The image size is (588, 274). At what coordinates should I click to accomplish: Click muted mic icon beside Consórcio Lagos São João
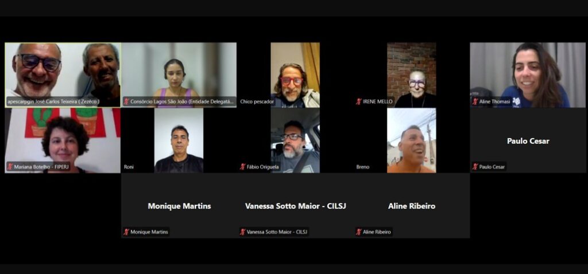pyautogui.click(x=126, y=101)
